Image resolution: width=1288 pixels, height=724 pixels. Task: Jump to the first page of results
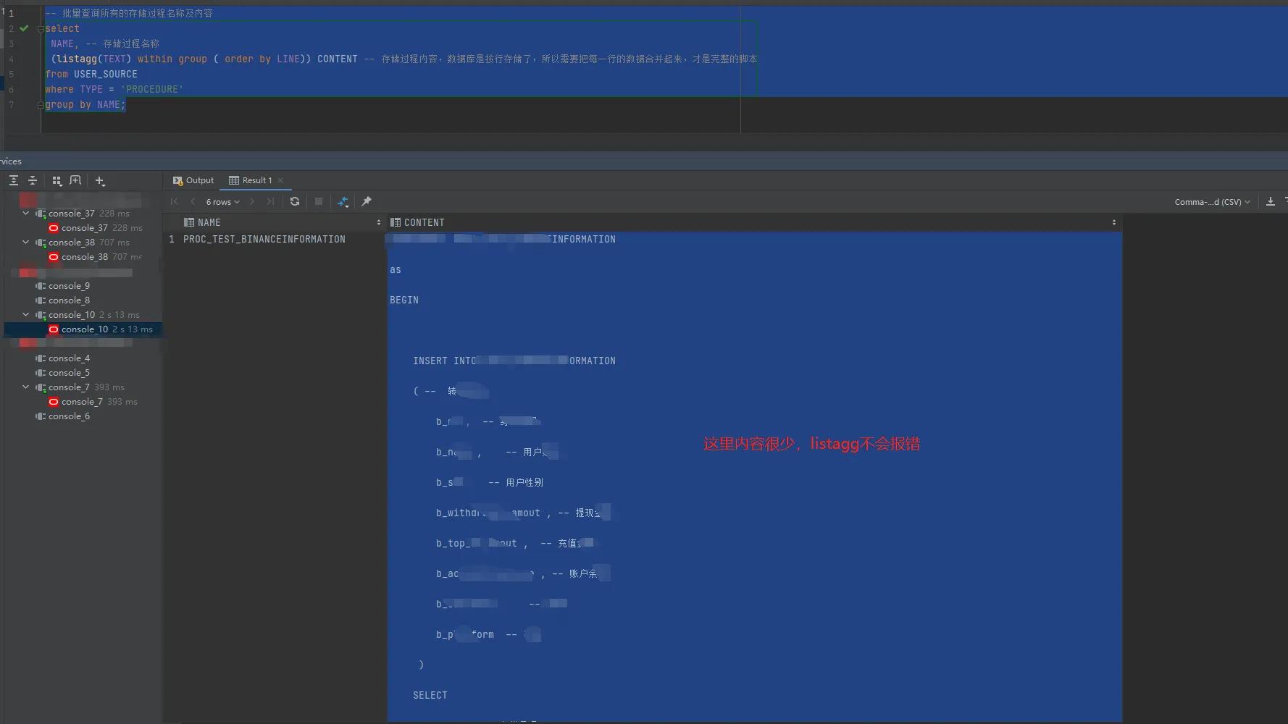174,202
